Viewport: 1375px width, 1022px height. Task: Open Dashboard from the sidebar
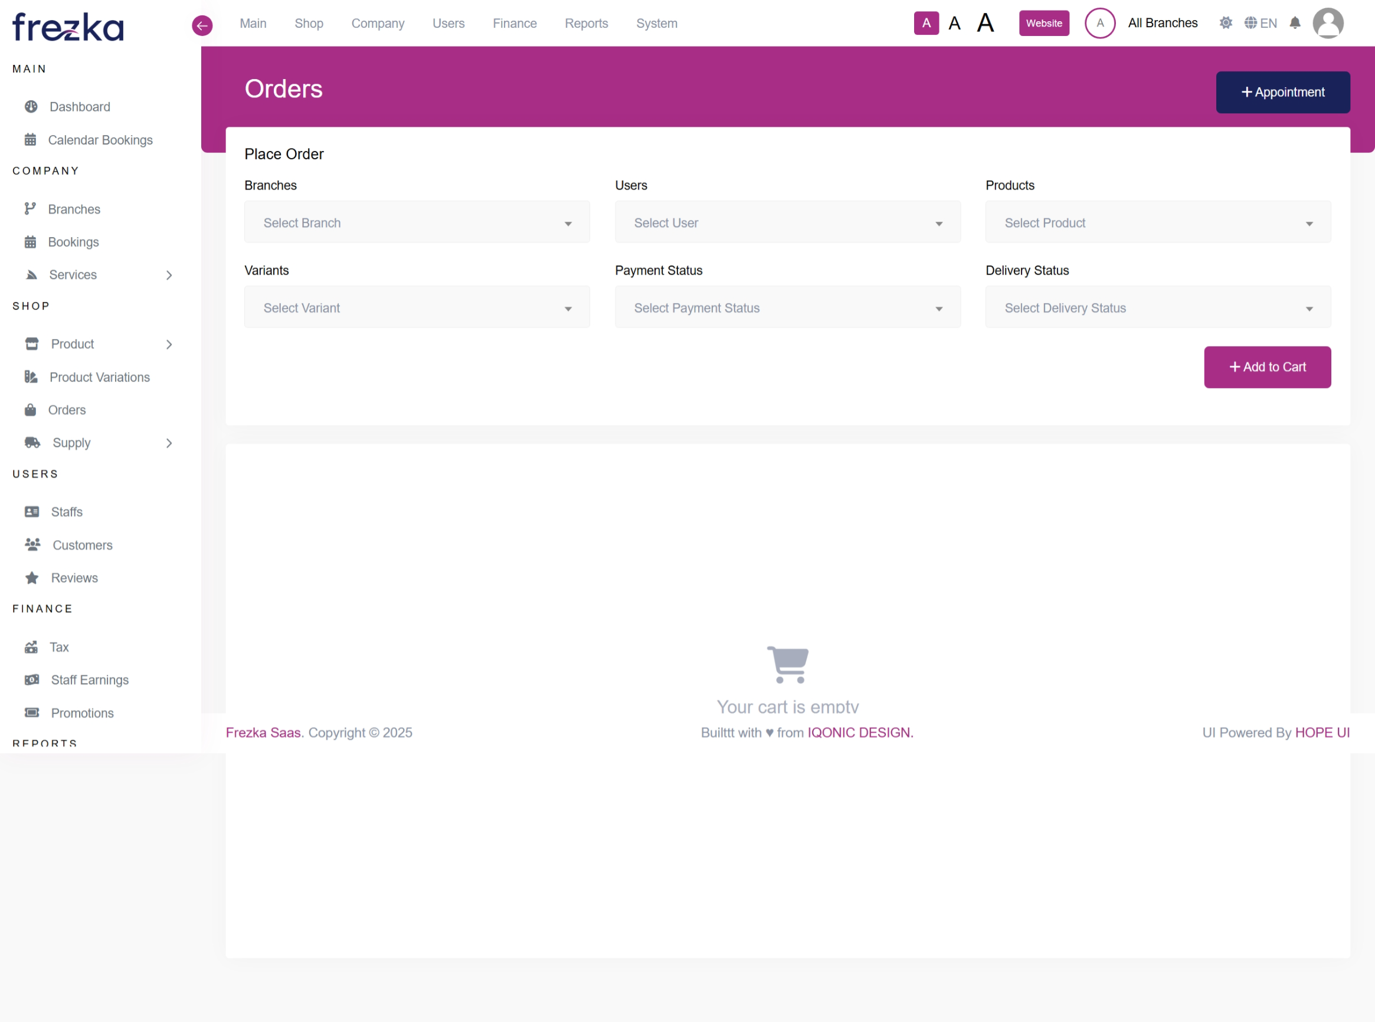coord(80,106)
